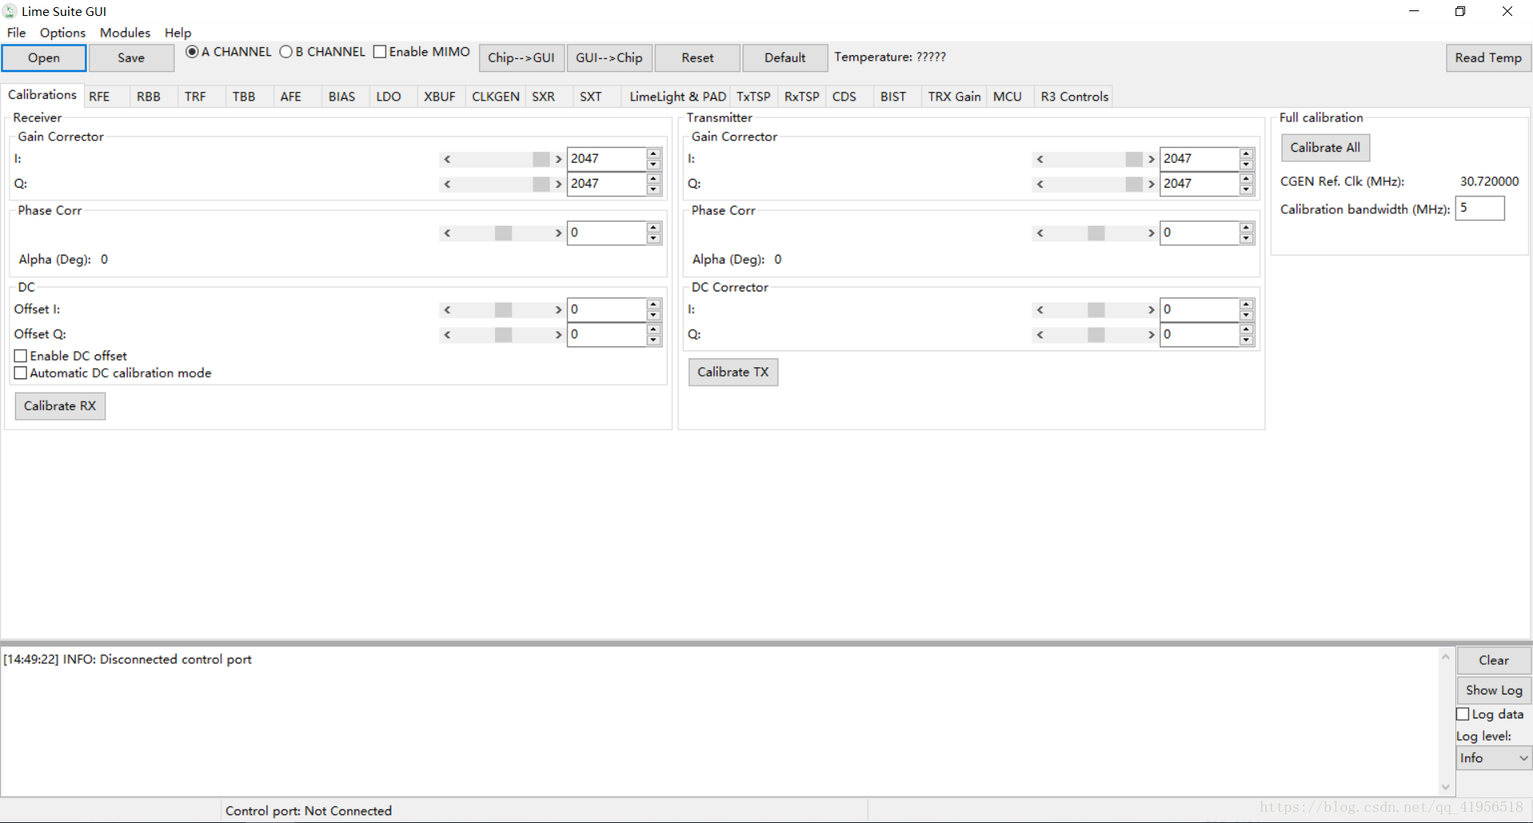Select the Calibrations tab
Viewport: 1533px width, 823px height.
click(42, 94)
